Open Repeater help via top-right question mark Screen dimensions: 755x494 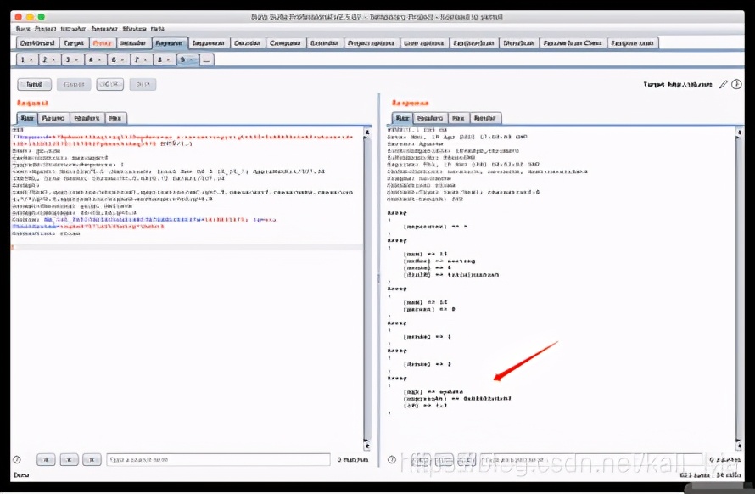click(x=736, y=84)
